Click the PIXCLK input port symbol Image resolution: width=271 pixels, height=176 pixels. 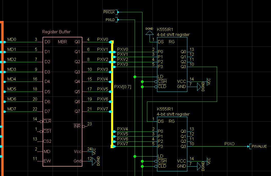pos(111,12)
